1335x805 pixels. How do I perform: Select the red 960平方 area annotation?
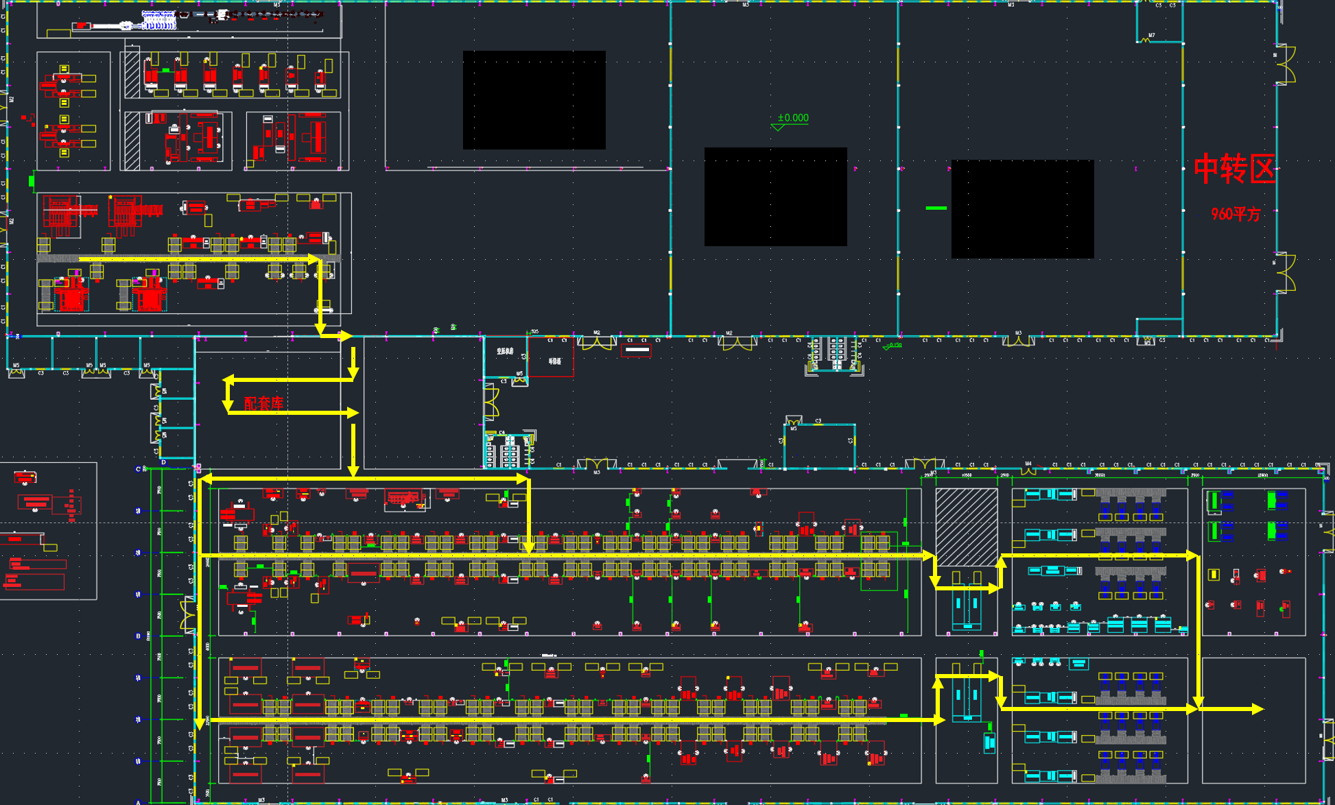pos(1235,214)
